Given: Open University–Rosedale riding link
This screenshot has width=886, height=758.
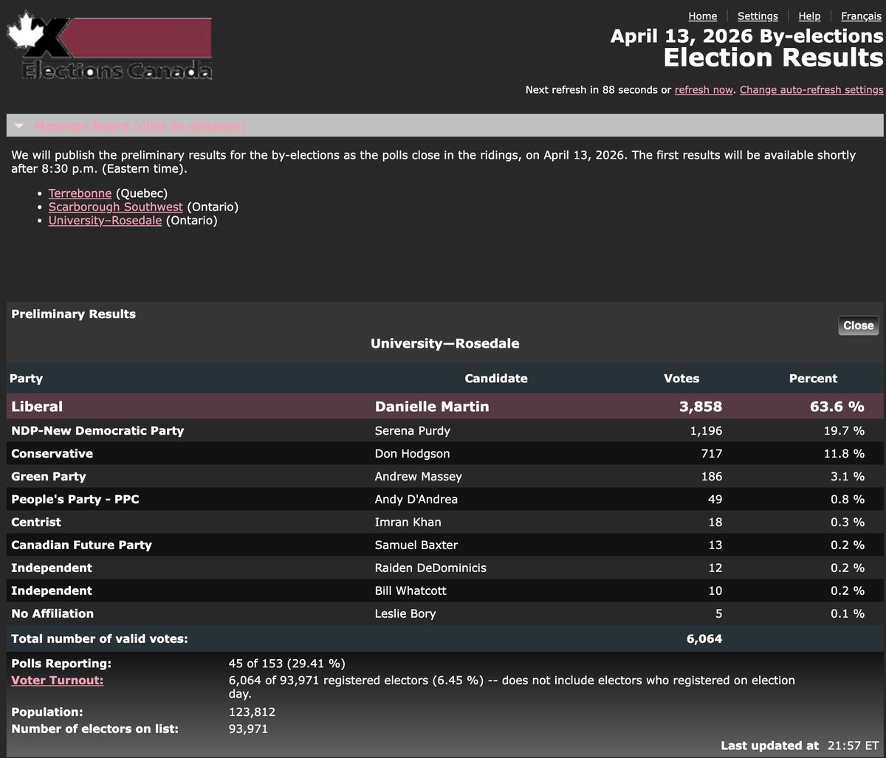Looking at the screenshot, I should point(105,220).
